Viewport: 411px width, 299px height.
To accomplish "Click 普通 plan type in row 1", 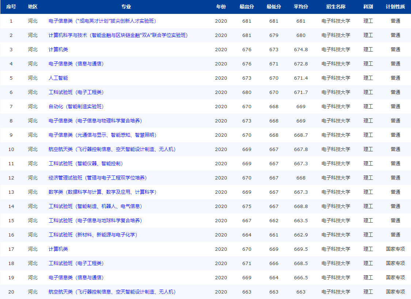I will pyautogui.click(x=395, y=21).
